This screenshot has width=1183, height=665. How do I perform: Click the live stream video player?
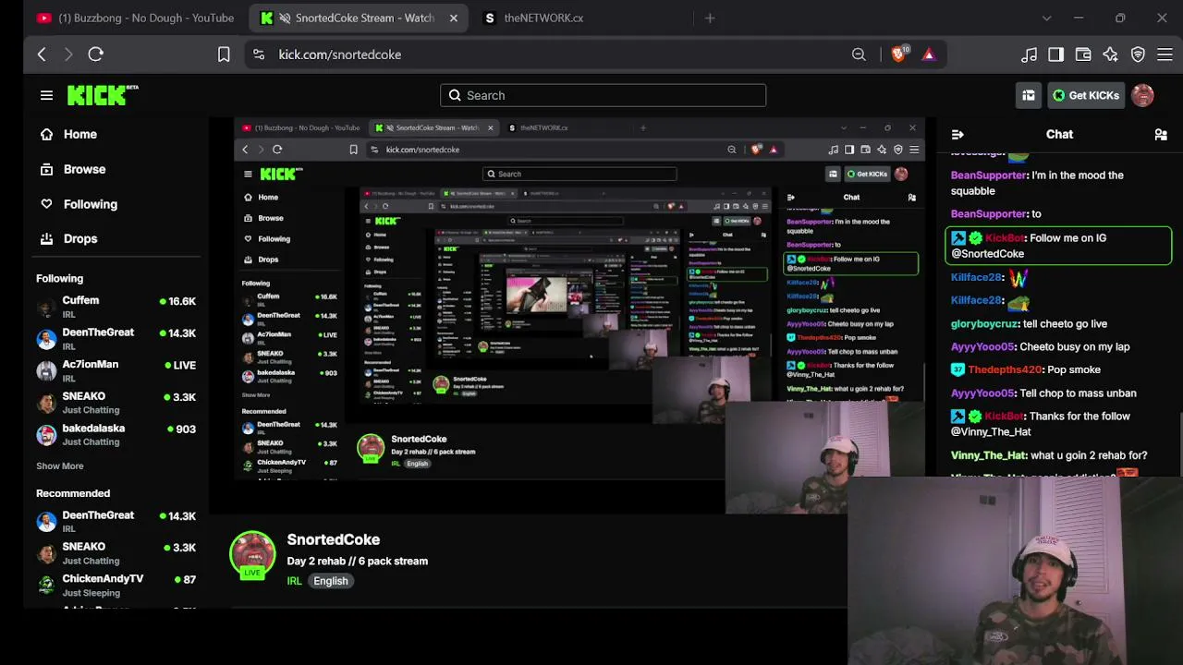(573, 314)
